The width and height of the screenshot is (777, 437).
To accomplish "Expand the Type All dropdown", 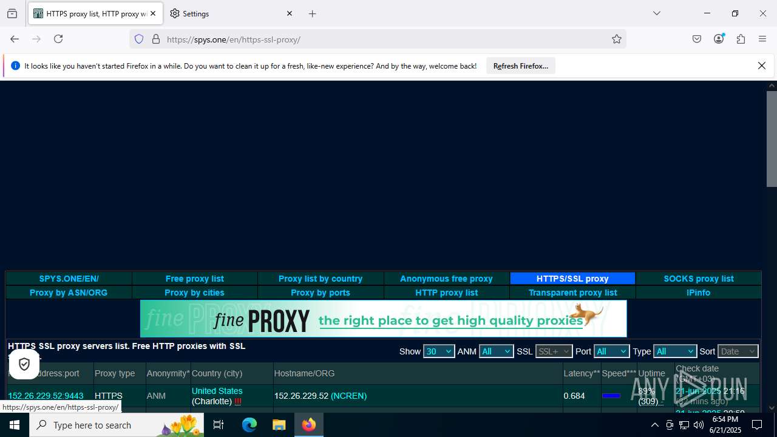I will [674, 351].
